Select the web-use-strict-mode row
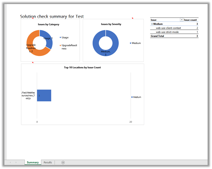 click(x=167, y=32)
